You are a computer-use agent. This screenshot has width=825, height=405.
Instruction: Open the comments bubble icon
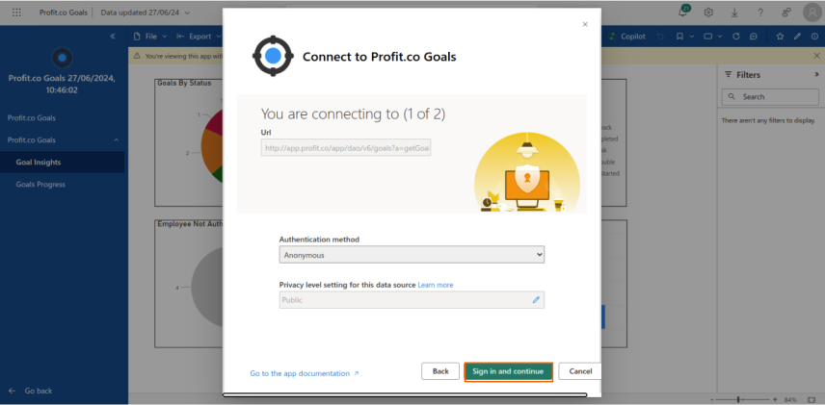pos(754,37)
